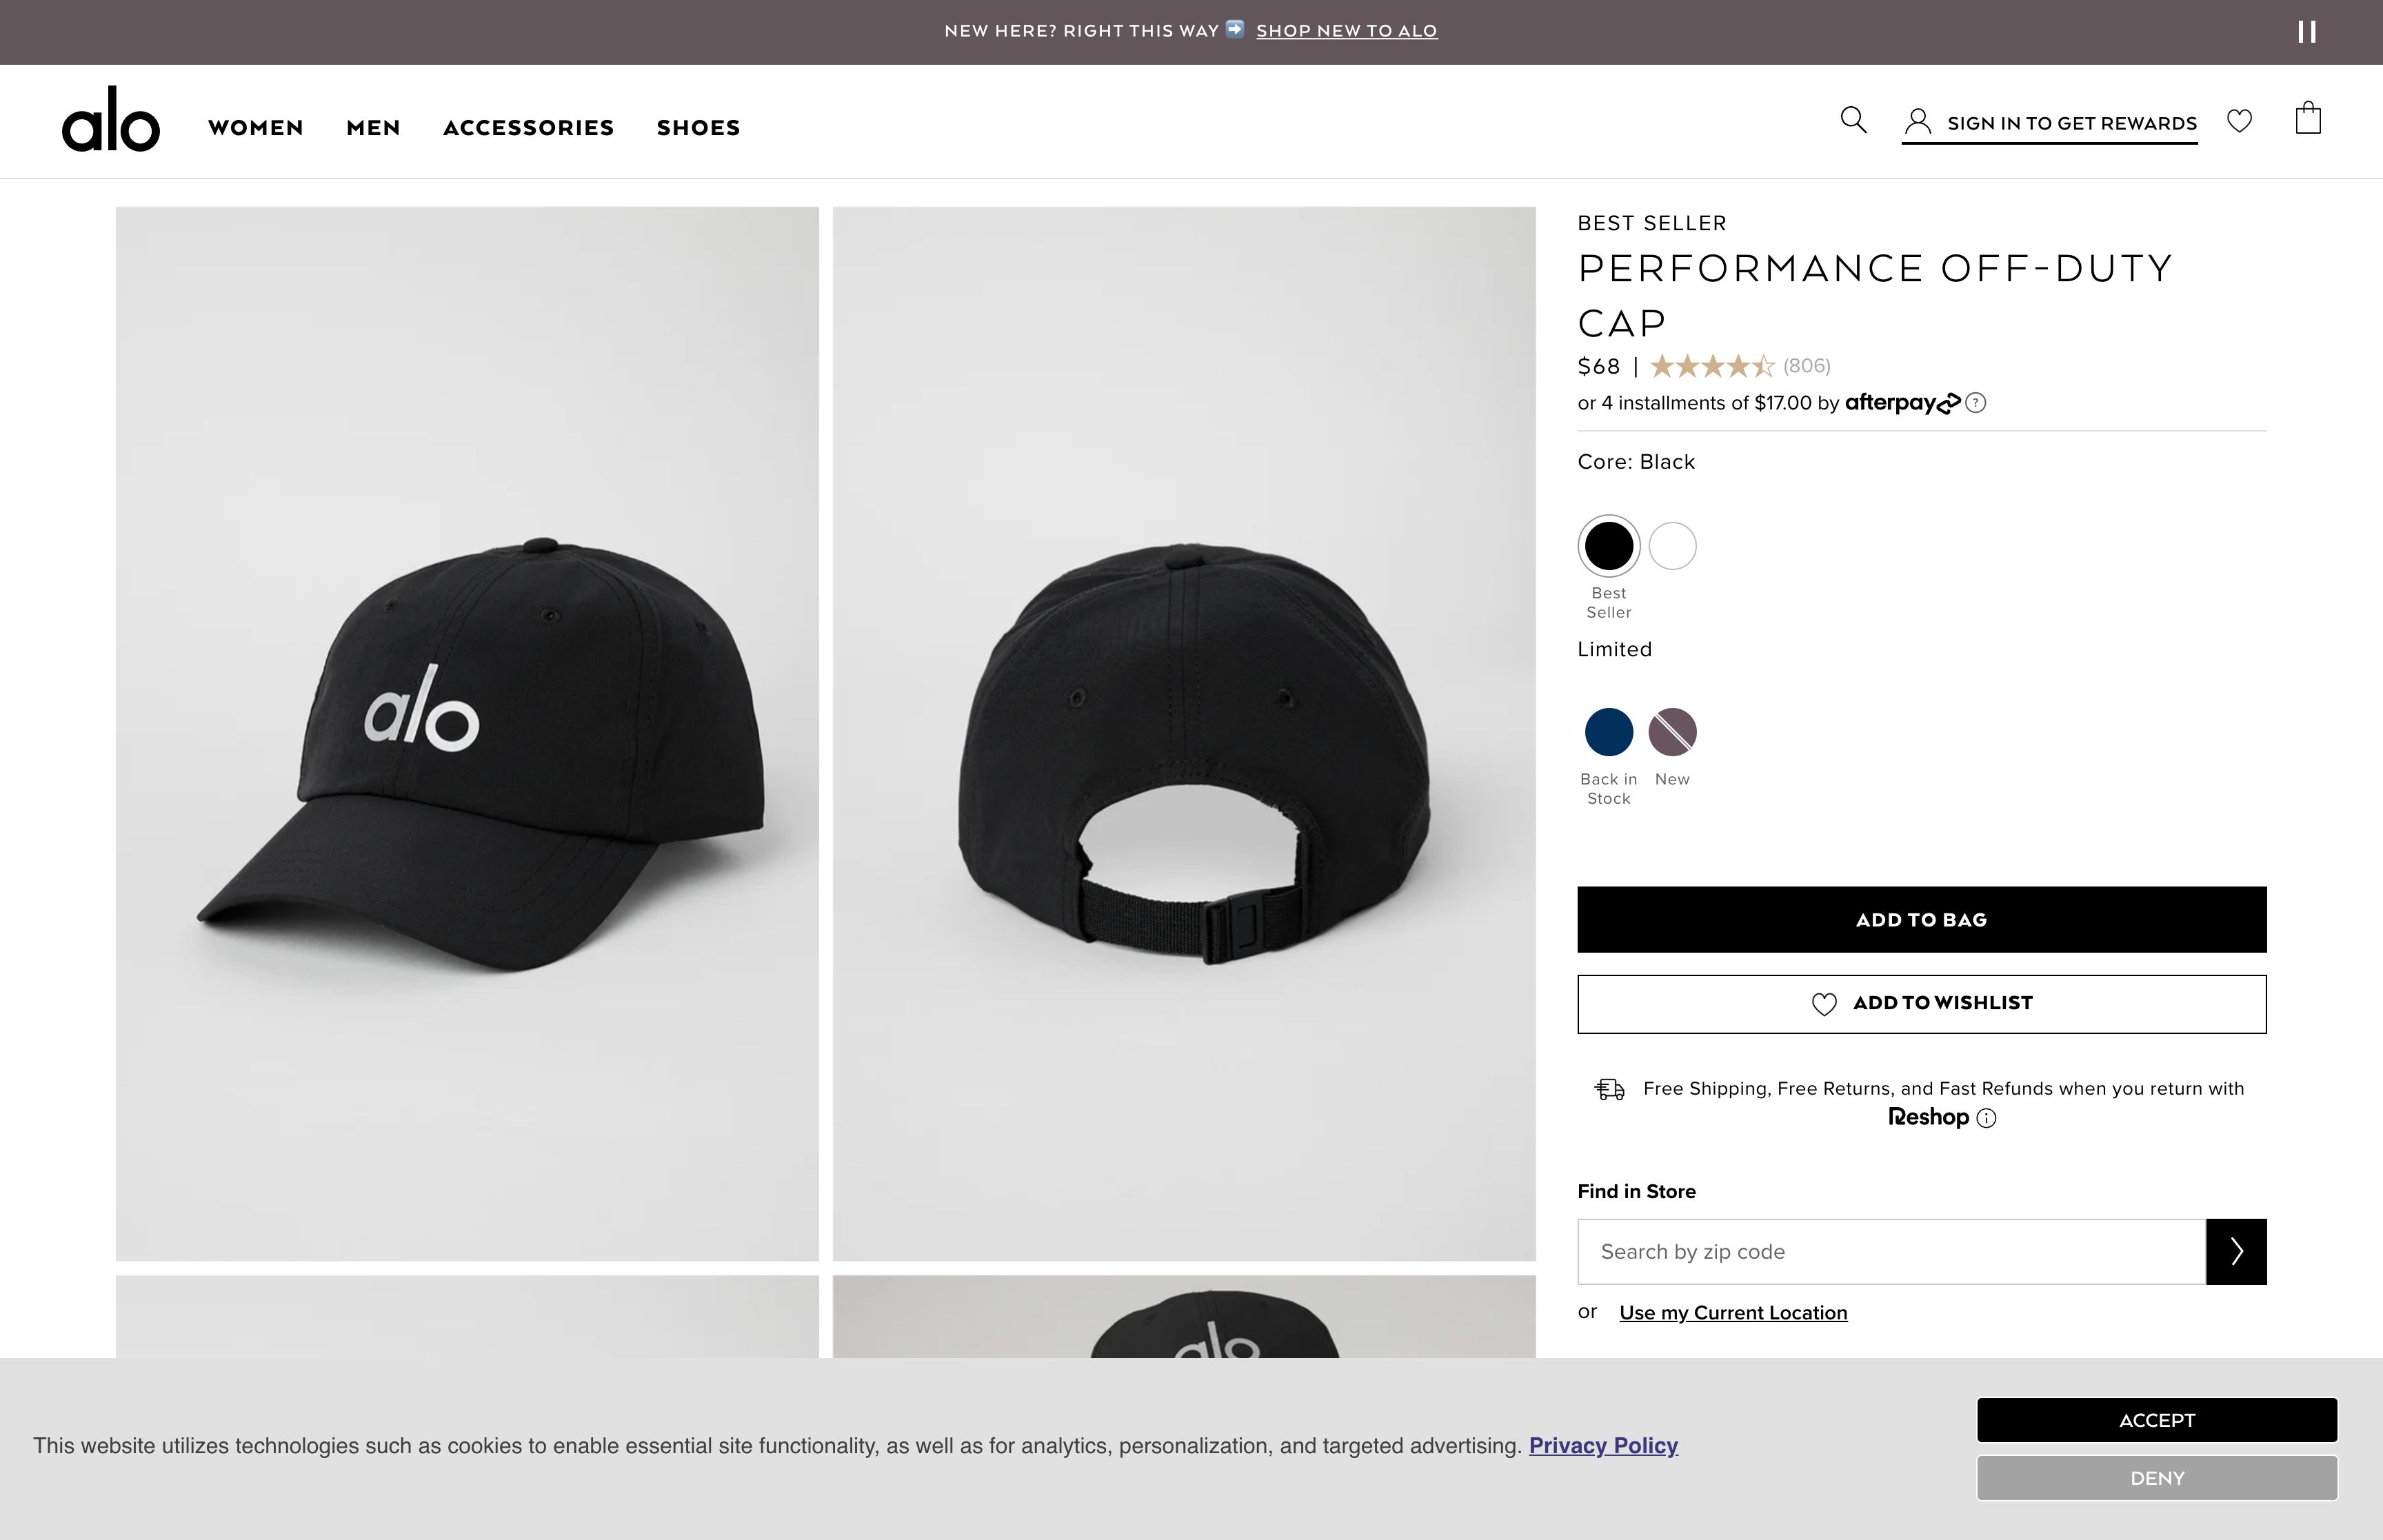Select the White color option
The height and width of the screenshot is (1540, 2383).
[x=1672, y=545]
